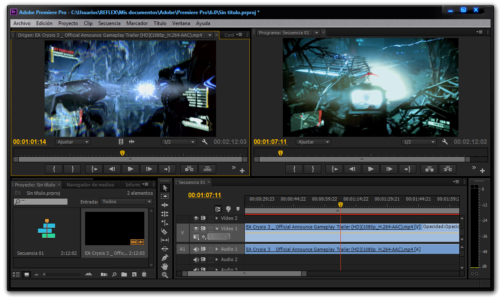Click the New Item icon
This screenshot has height=299, width=501.
click(134, 274)
